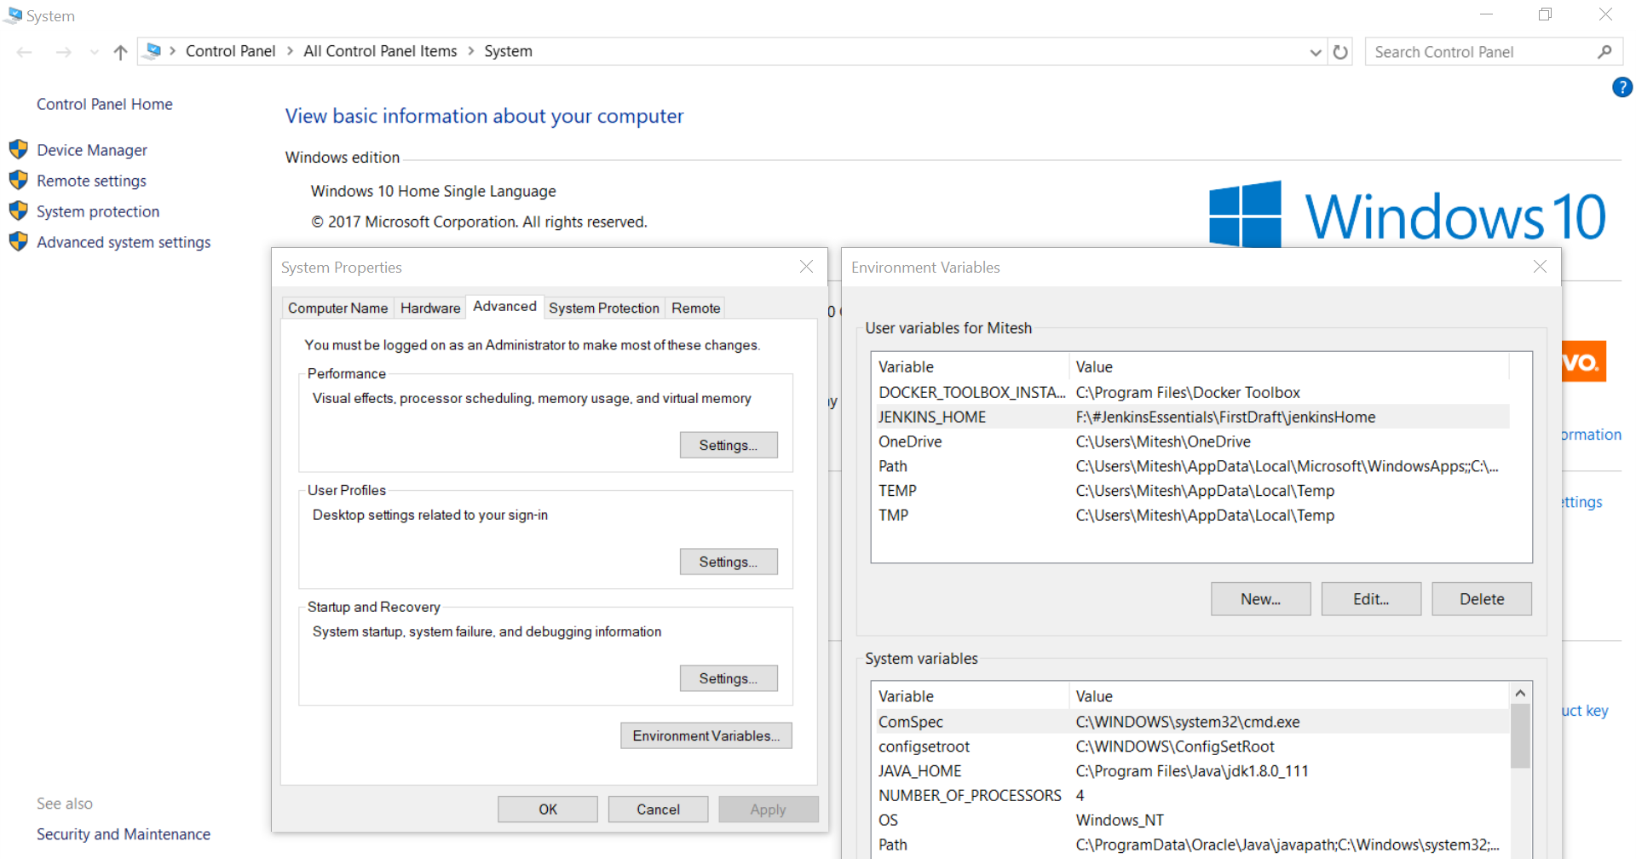Image resolution: width=1636 pixels, height=859 pixels.
Task: Click Control Panel breadcrumb
Action: (x=230, y=51)
